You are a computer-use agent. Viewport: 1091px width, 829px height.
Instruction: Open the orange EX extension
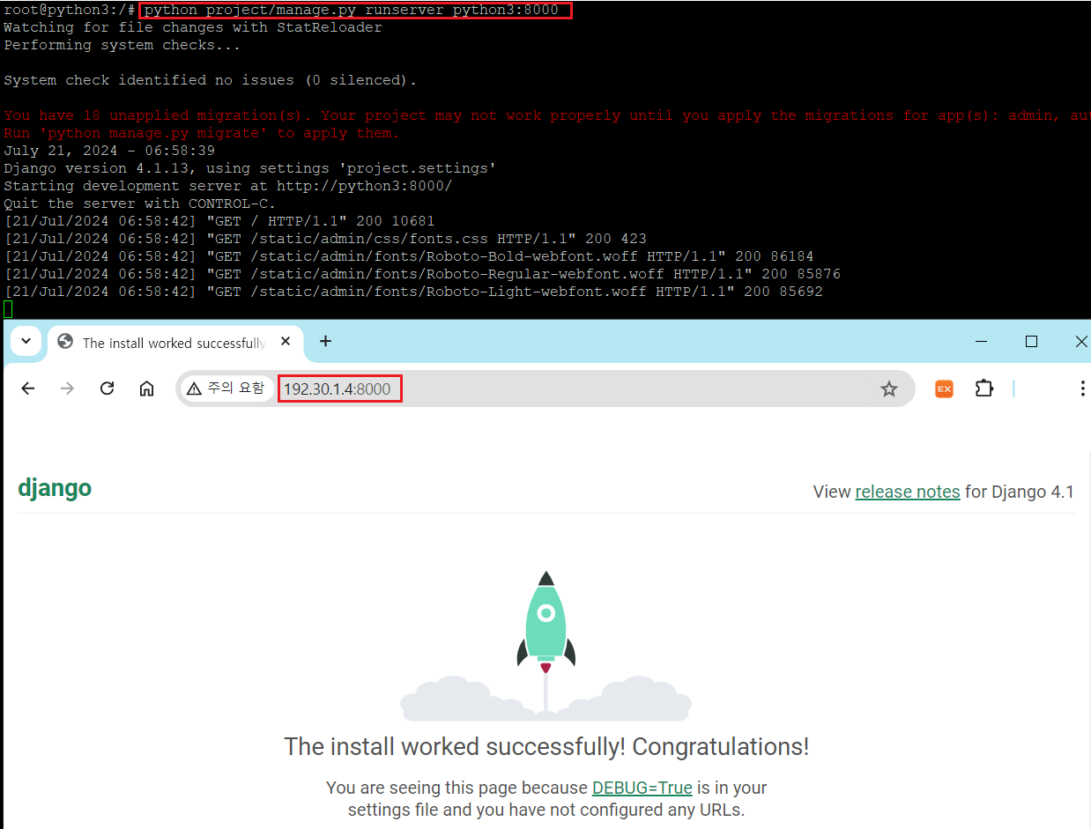944,389
